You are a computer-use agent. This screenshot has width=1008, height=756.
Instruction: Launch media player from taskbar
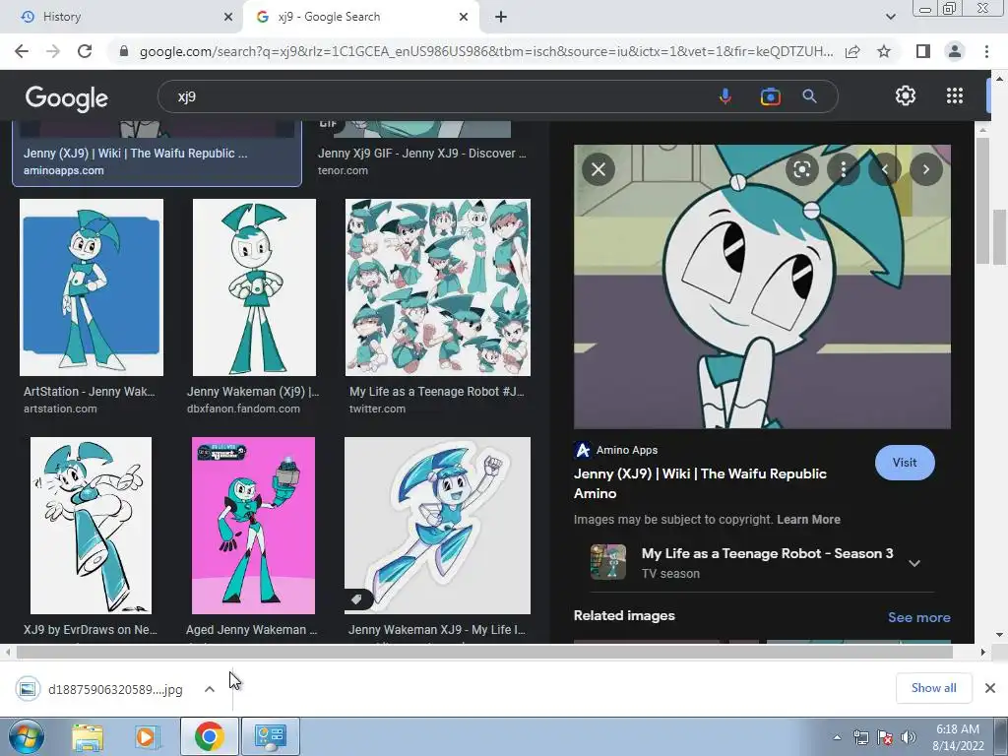click(146, 736)
